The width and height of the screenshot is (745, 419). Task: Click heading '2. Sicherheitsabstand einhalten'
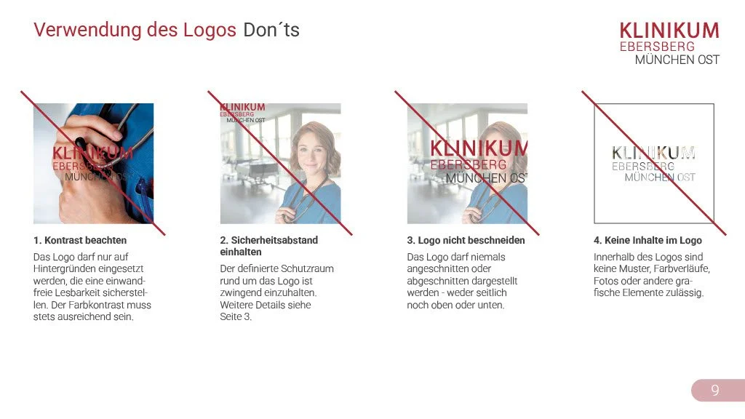click(269, 246)
